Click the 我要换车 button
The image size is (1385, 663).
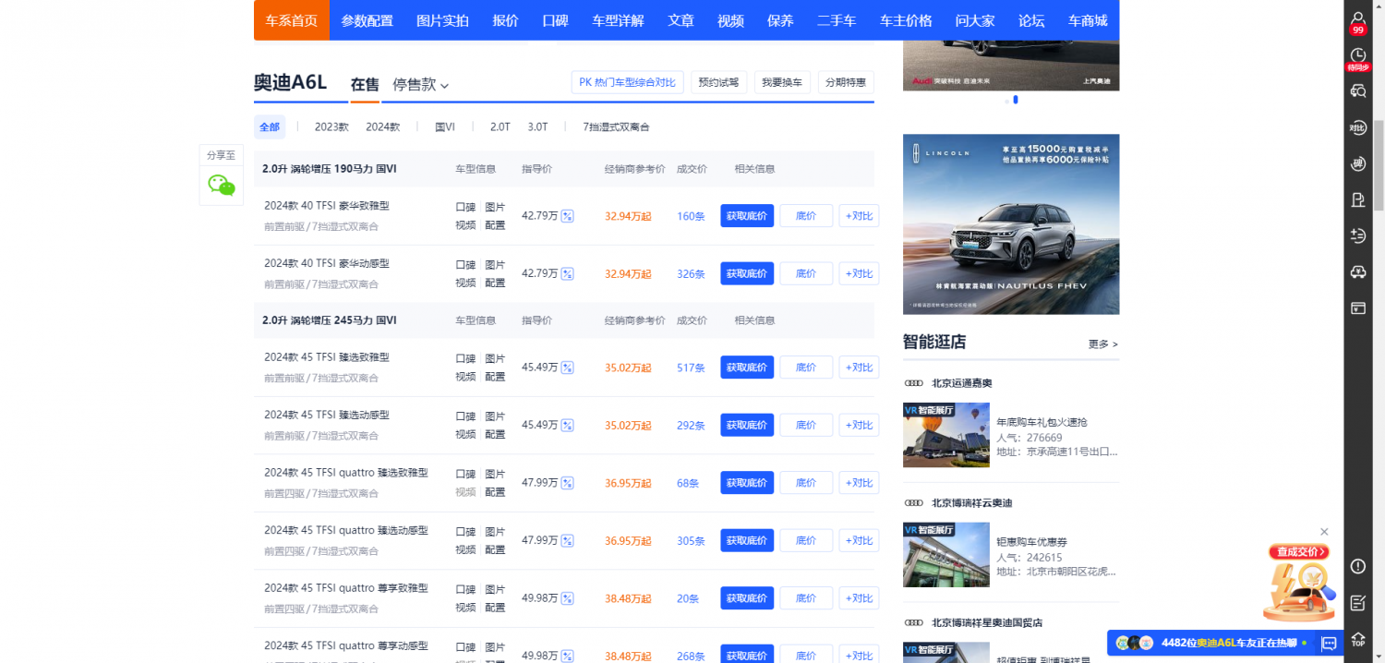point(782,82)
